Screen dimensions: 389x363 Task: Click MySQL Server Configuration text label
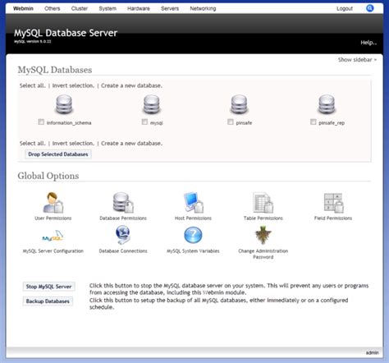pos(53,251)
